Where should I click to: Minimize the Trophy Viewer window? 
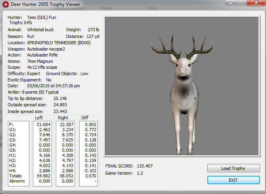click(x=230, y=3)
